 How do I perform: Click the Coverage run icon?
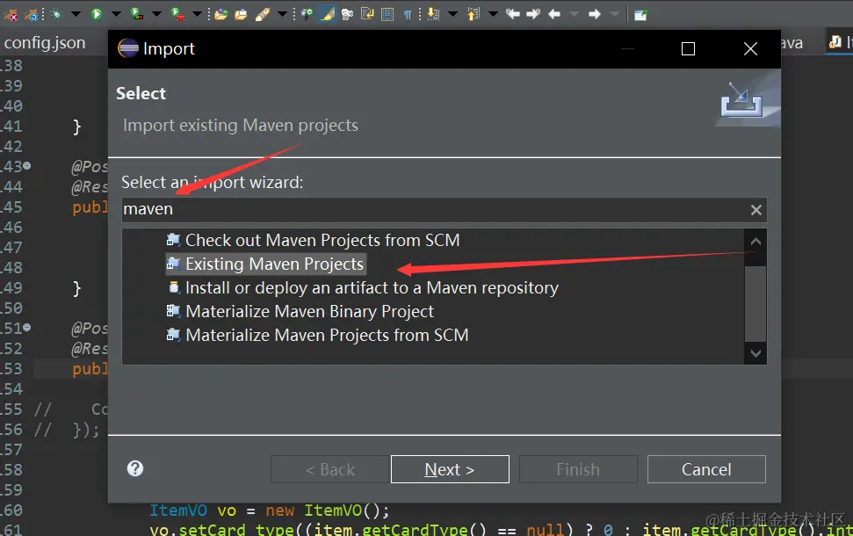[137, 14]
